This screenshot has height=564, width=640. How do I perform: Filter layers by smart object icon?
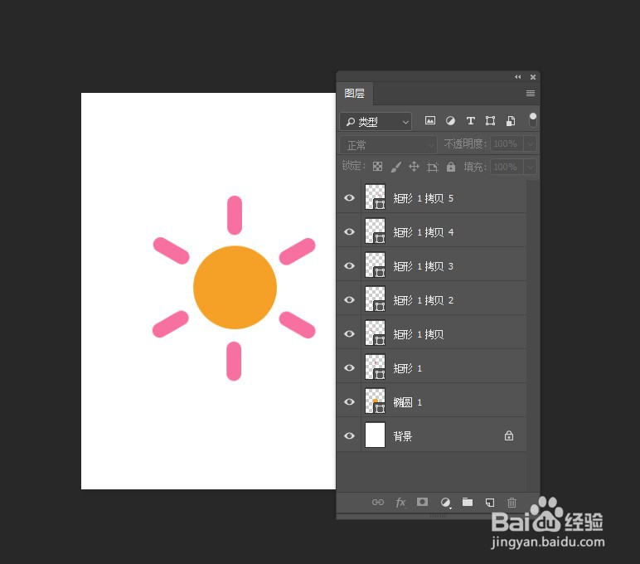511,120
